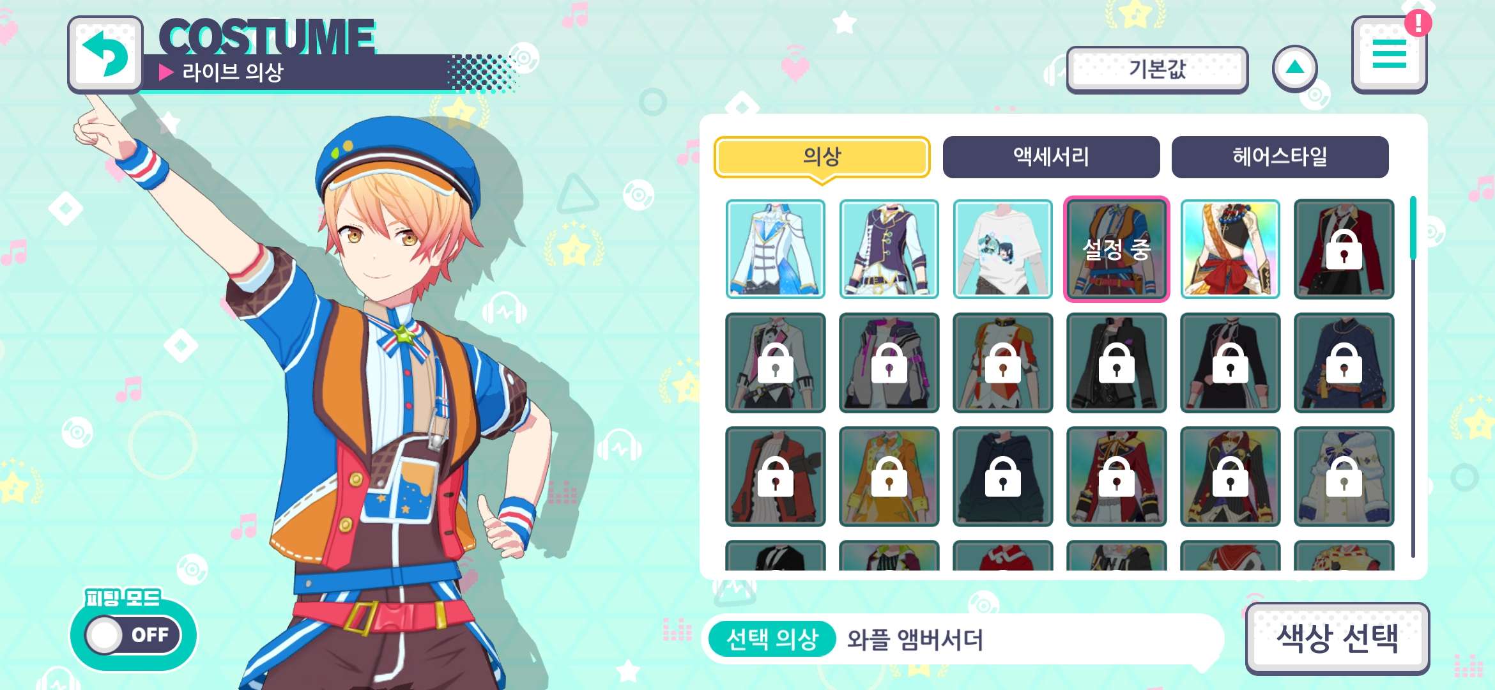Screen dimensions: 1495x690
Task: Tap the locked navy military coat costume
Action: [x=1344, y=363]
